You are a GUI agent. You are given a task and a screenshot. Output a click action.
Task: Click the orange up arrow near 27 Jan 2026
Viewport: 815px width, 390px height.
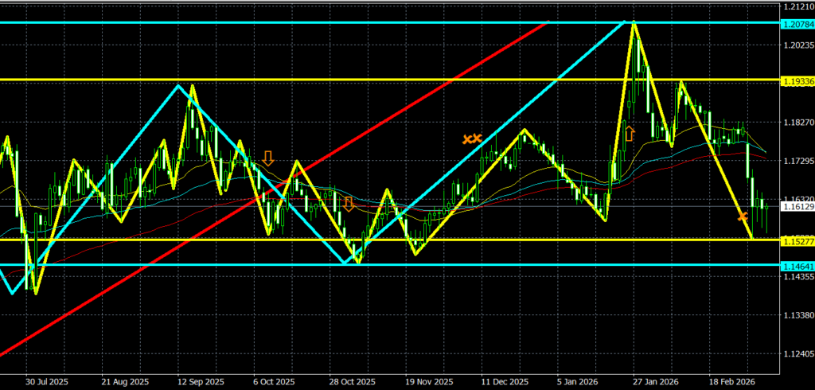[630, 133]
